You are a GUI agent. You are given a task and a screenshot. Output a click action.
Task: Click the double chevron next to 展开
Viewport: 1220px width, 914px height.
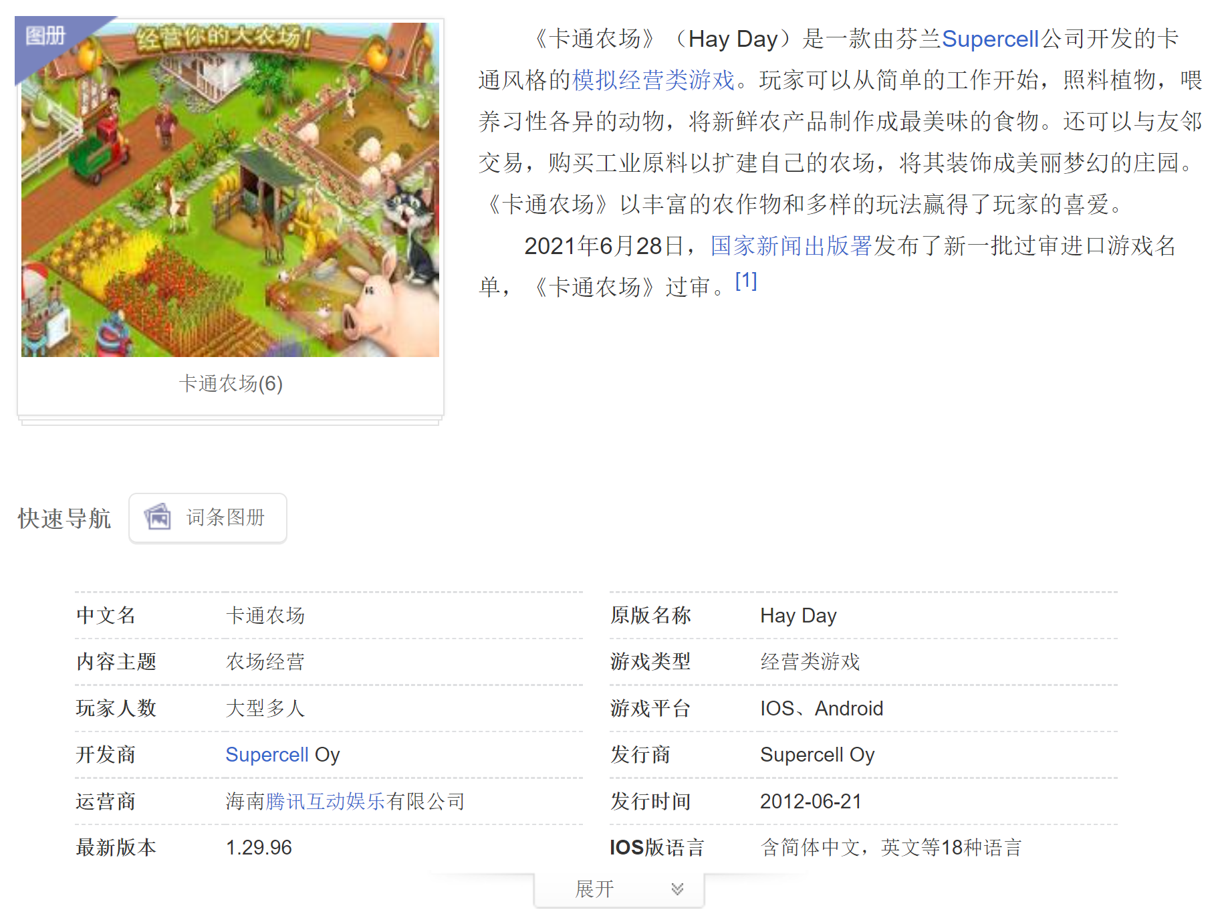tap(677, 889)
